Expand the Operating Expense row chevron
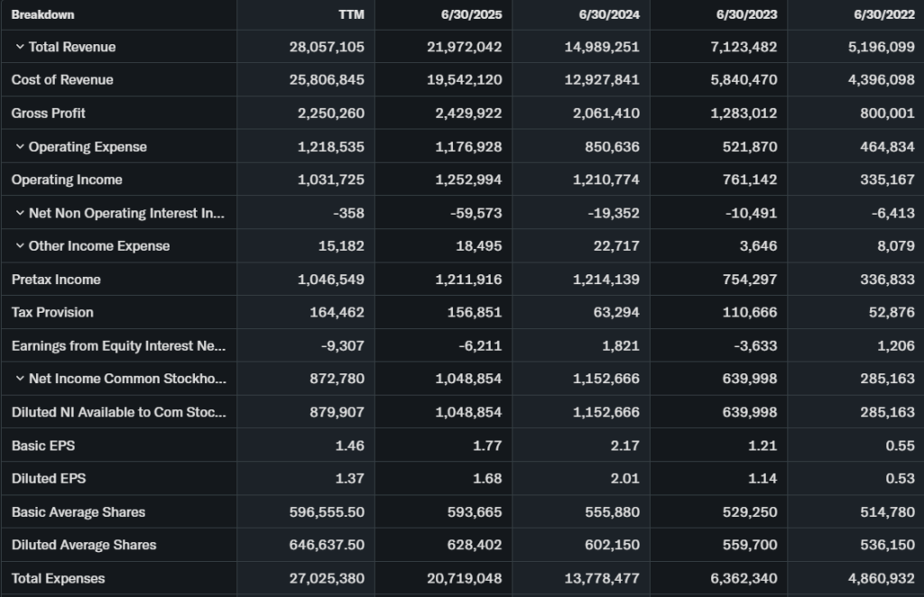Image resolution: width=924 pixels, height=597 pixels. click(19, 147)
